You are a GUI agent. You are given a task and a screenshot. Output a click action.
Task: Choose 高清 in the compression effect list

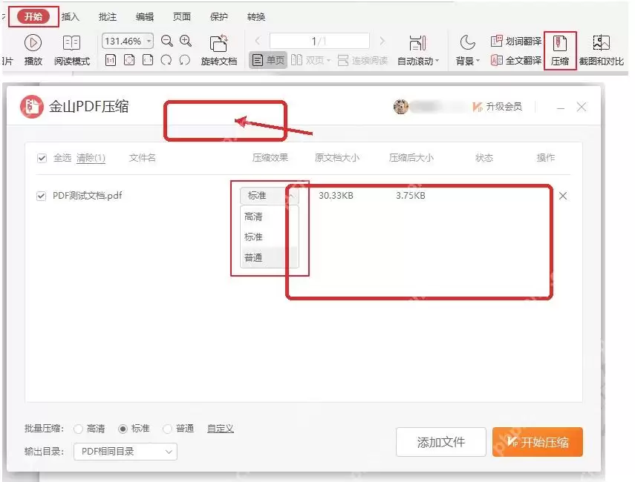pyautogui.click(x=253, y=217)
